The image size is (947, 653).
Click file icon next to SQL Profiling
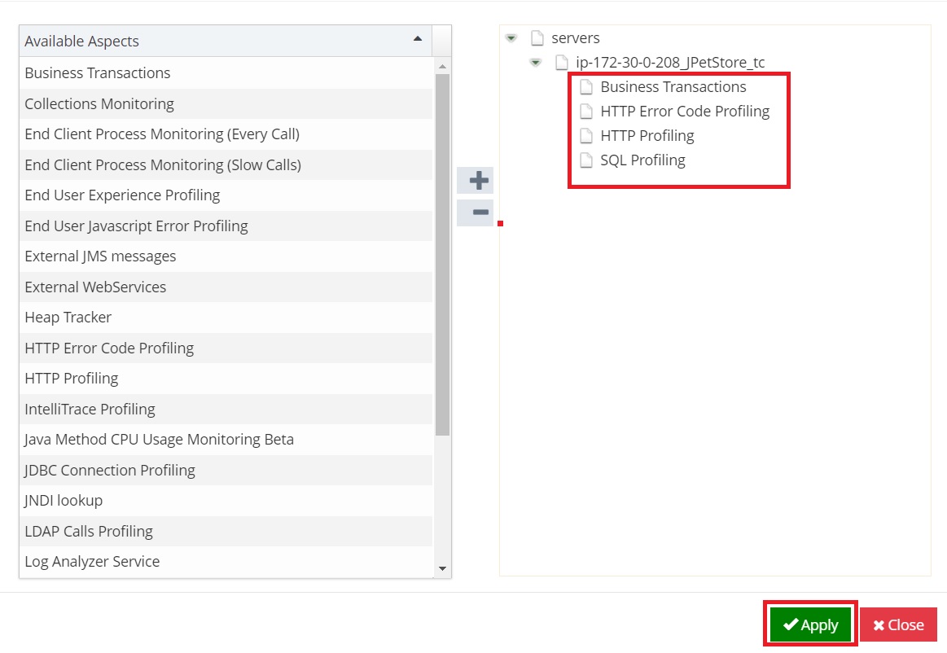coord(586,160)
